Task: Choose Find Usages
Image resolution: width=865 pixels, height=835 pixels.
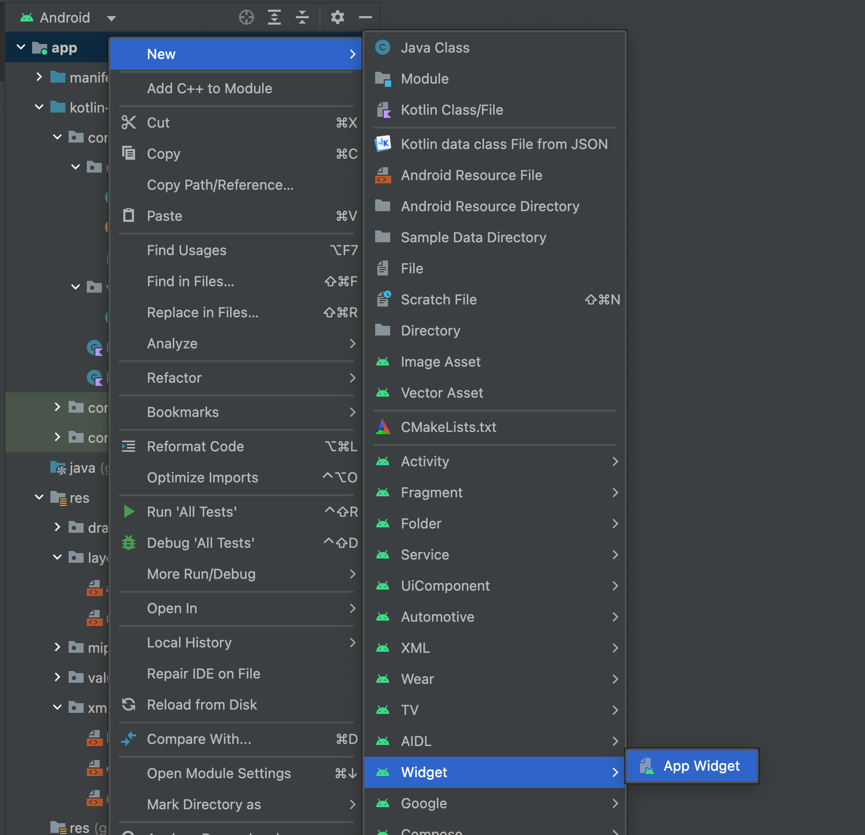Action: click(236, 250)
